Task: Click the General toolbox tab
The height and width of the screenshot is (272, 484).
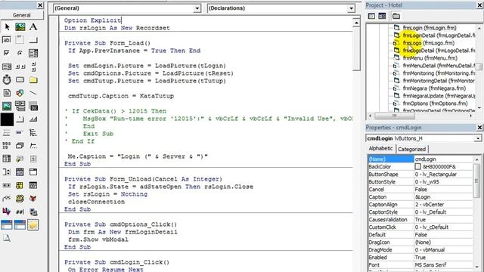Action: pyautogui.click(x=22, y=15)
